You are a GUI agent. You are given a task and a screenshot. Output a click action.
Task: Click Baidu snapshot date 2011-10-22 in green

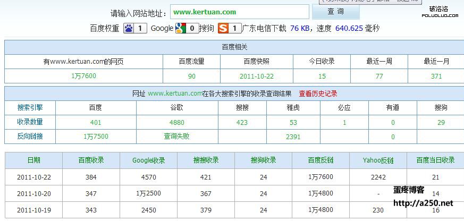pyautogui.click(x=257, y=76)
